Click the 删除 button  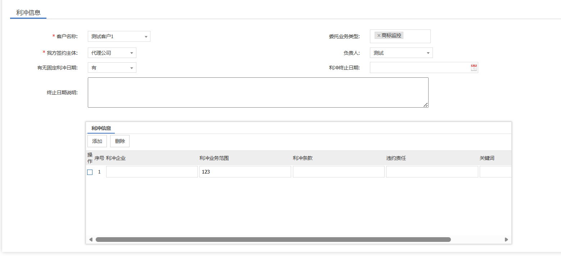tap(120, 141)
